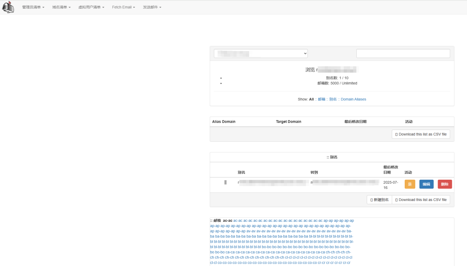Viewport: 467px width, 266px height.
Task: Download the 别名 list as CSV file
Action: point(421,200)
